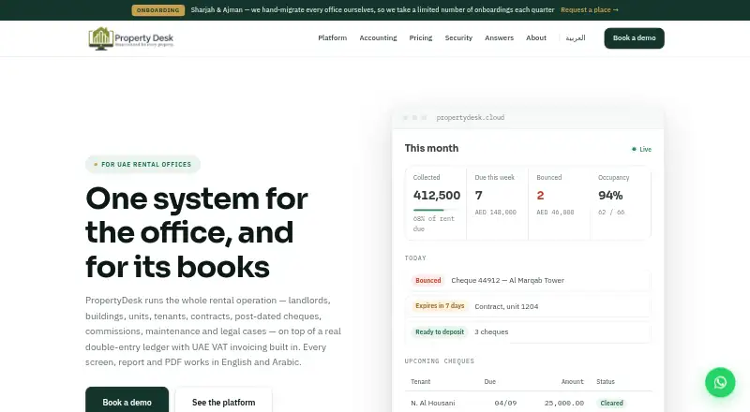Go to the Accounting page
The height and width of the screenshot is (412, 750).
coord(378,37)
